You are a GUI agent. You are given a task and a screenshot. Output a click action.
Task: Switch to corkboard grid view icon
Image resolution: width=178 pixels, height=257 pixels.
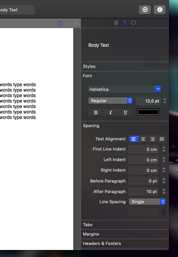(76, 23)
